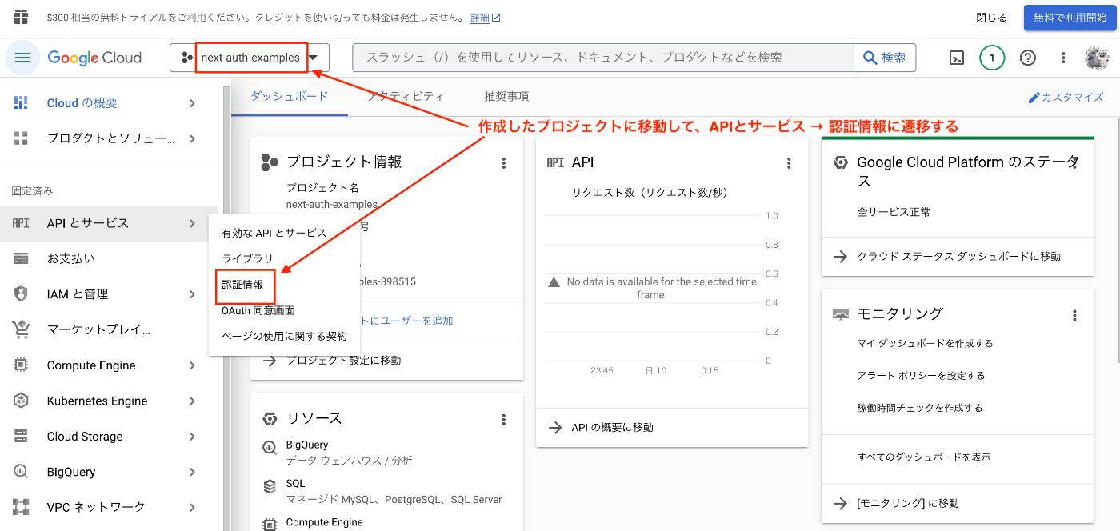This screenshot has width=1120, height=531.
Task: Select ページの使用に関する契約 in the submenu
Action: [284, 336]
